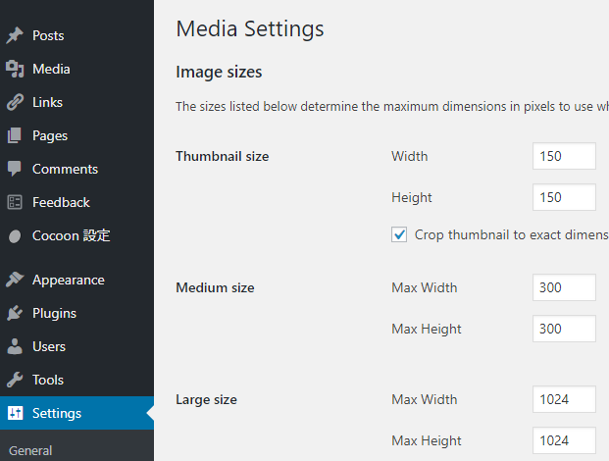Viewport: 609px width, 461px height.
Task: Click the Appearance paintbrush icon
Action: click(15, 280)
